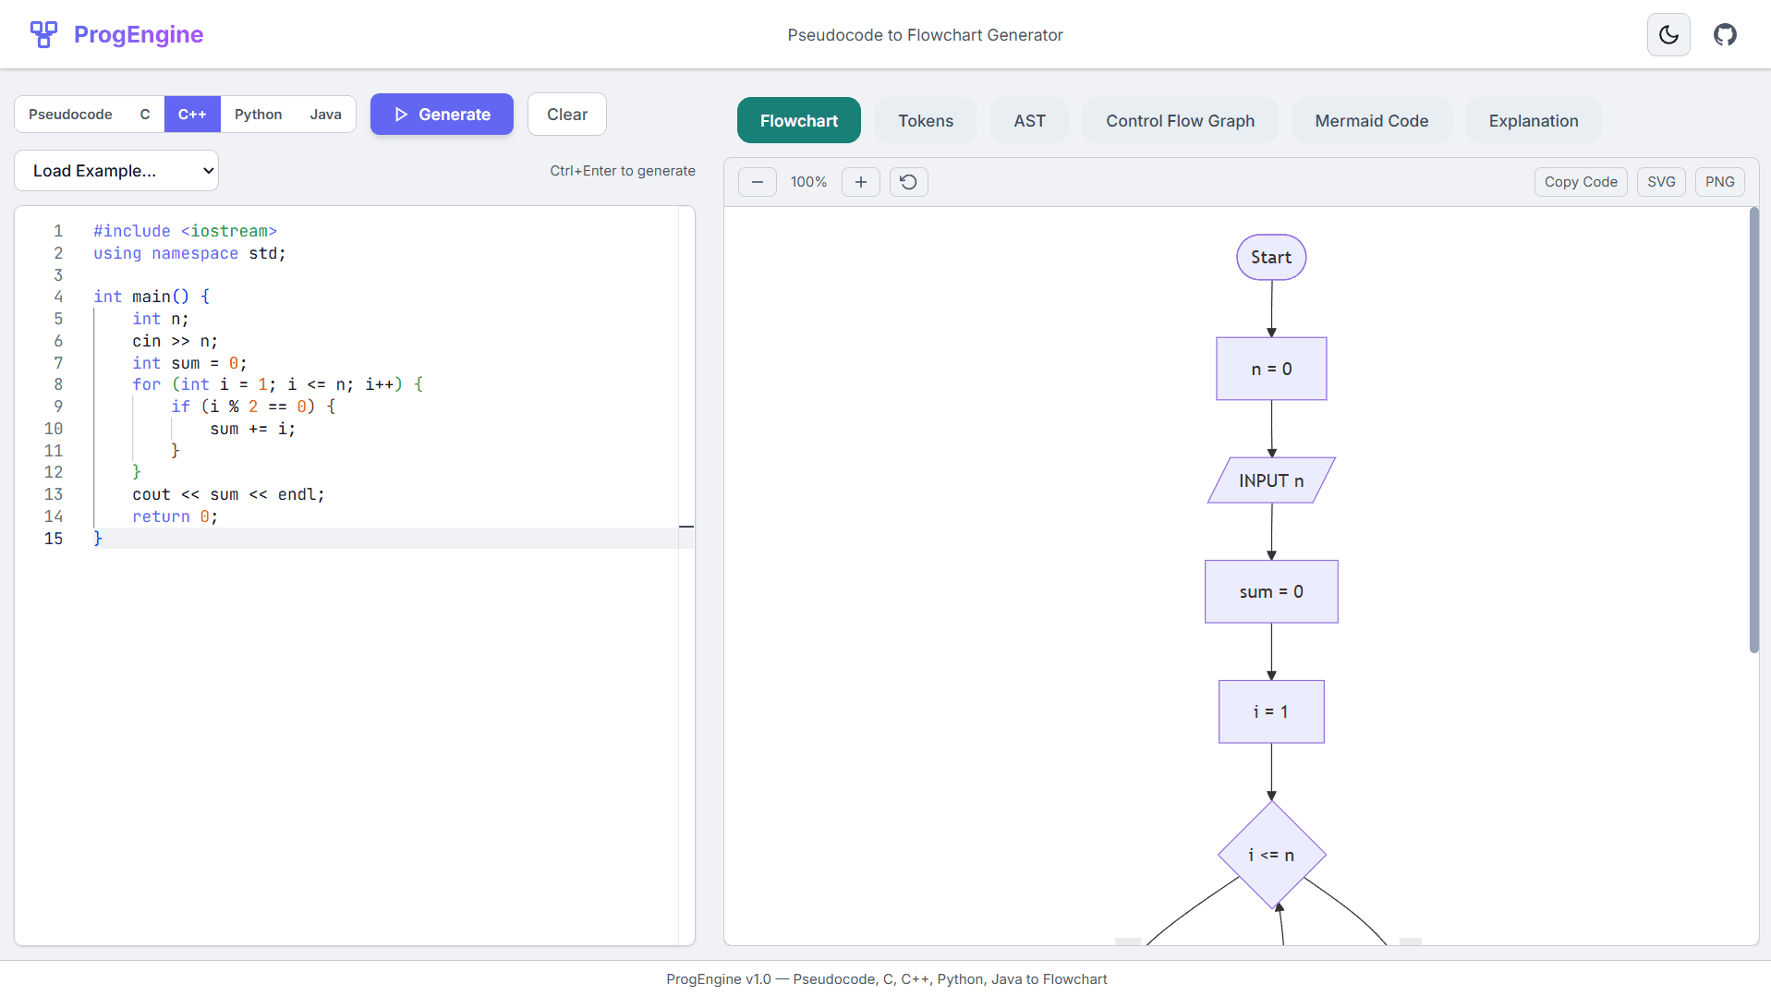
Task: Click the 'Ctrl+Enter to generate' hint text
Action: (x=623, y=171)
